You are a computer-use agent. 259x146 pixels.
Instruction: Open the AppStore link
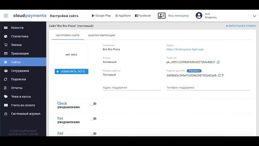[x=123, y=15]
